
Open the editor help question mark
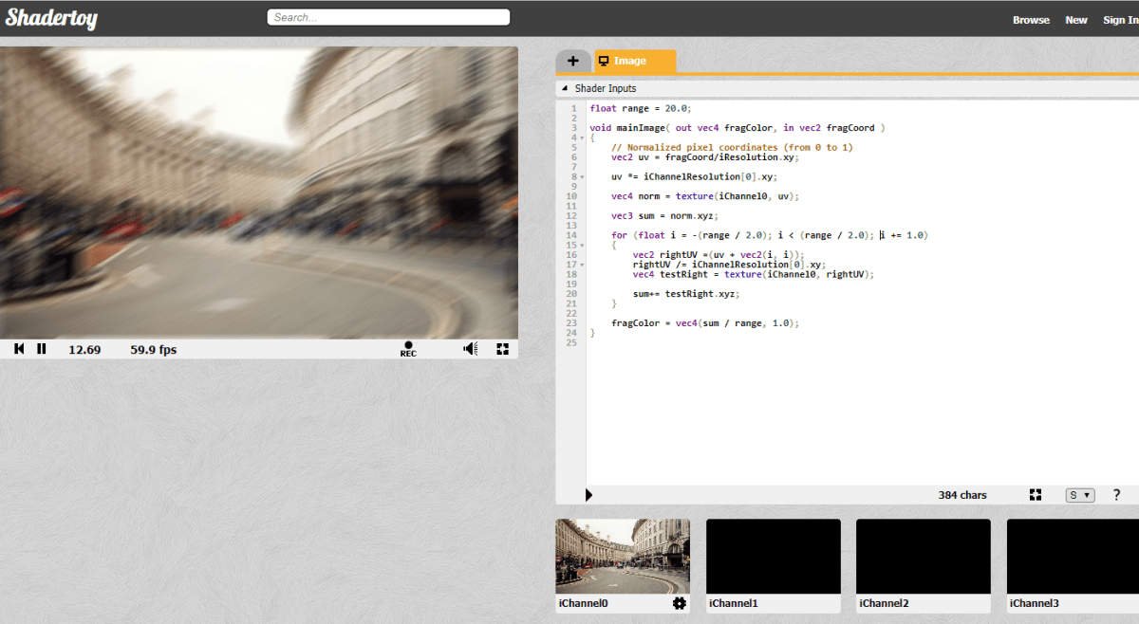(1116, 495)
